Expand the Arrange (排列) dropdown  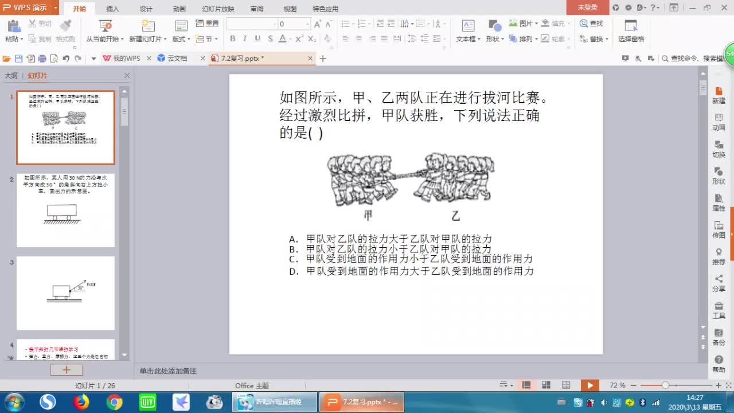tap(536, 39)
